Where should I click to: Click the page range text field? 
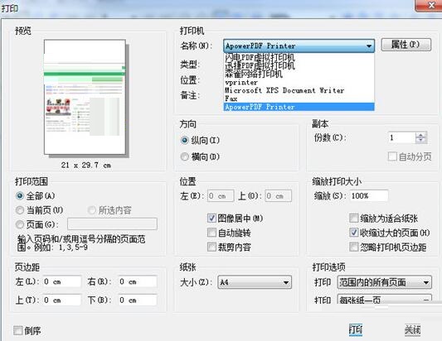[x=112, y=224]
